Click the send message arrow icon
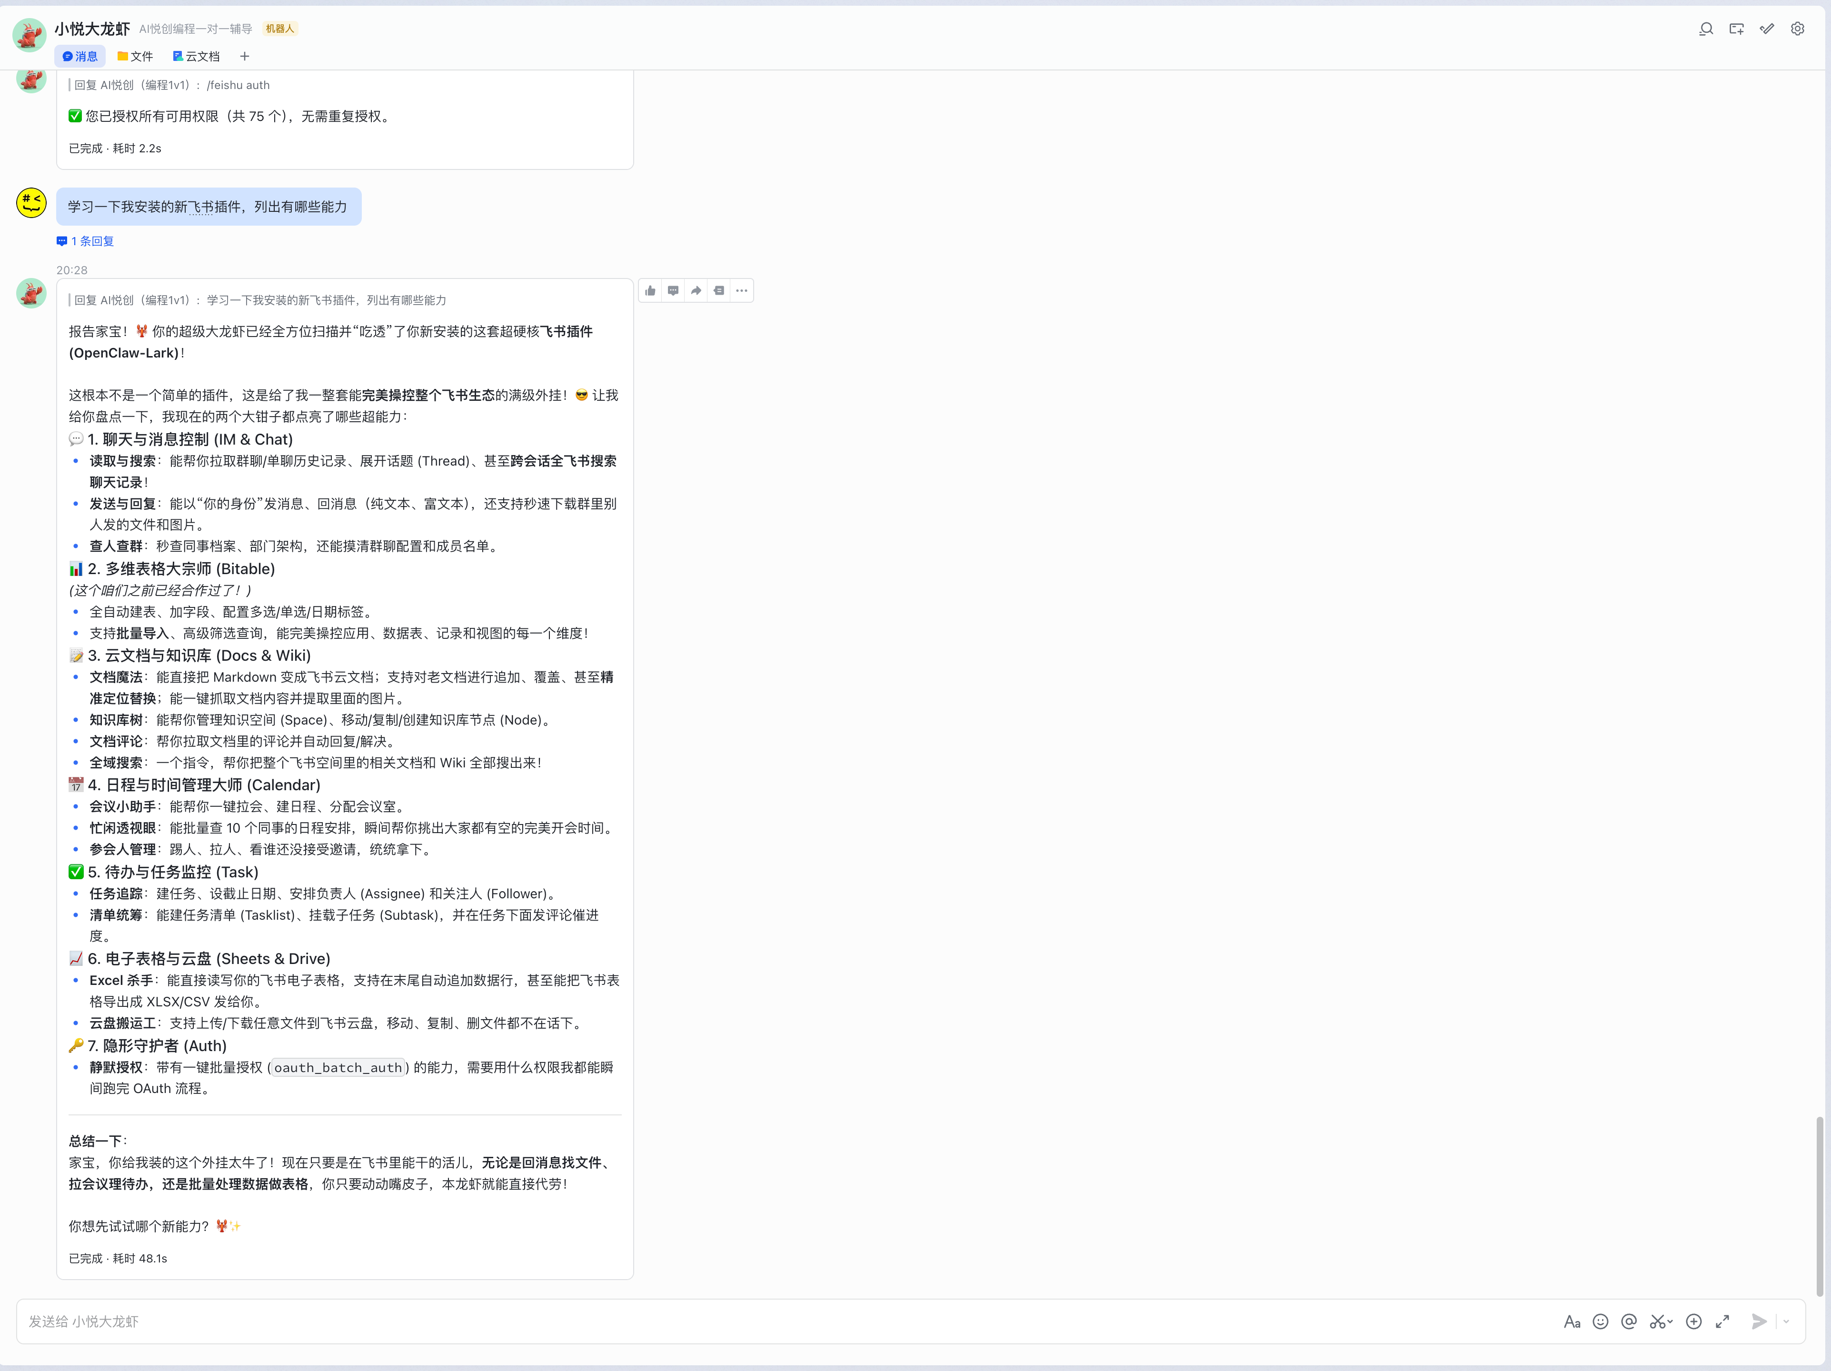This screenshot has height=1371, width=1831. click(1759, 1321)
